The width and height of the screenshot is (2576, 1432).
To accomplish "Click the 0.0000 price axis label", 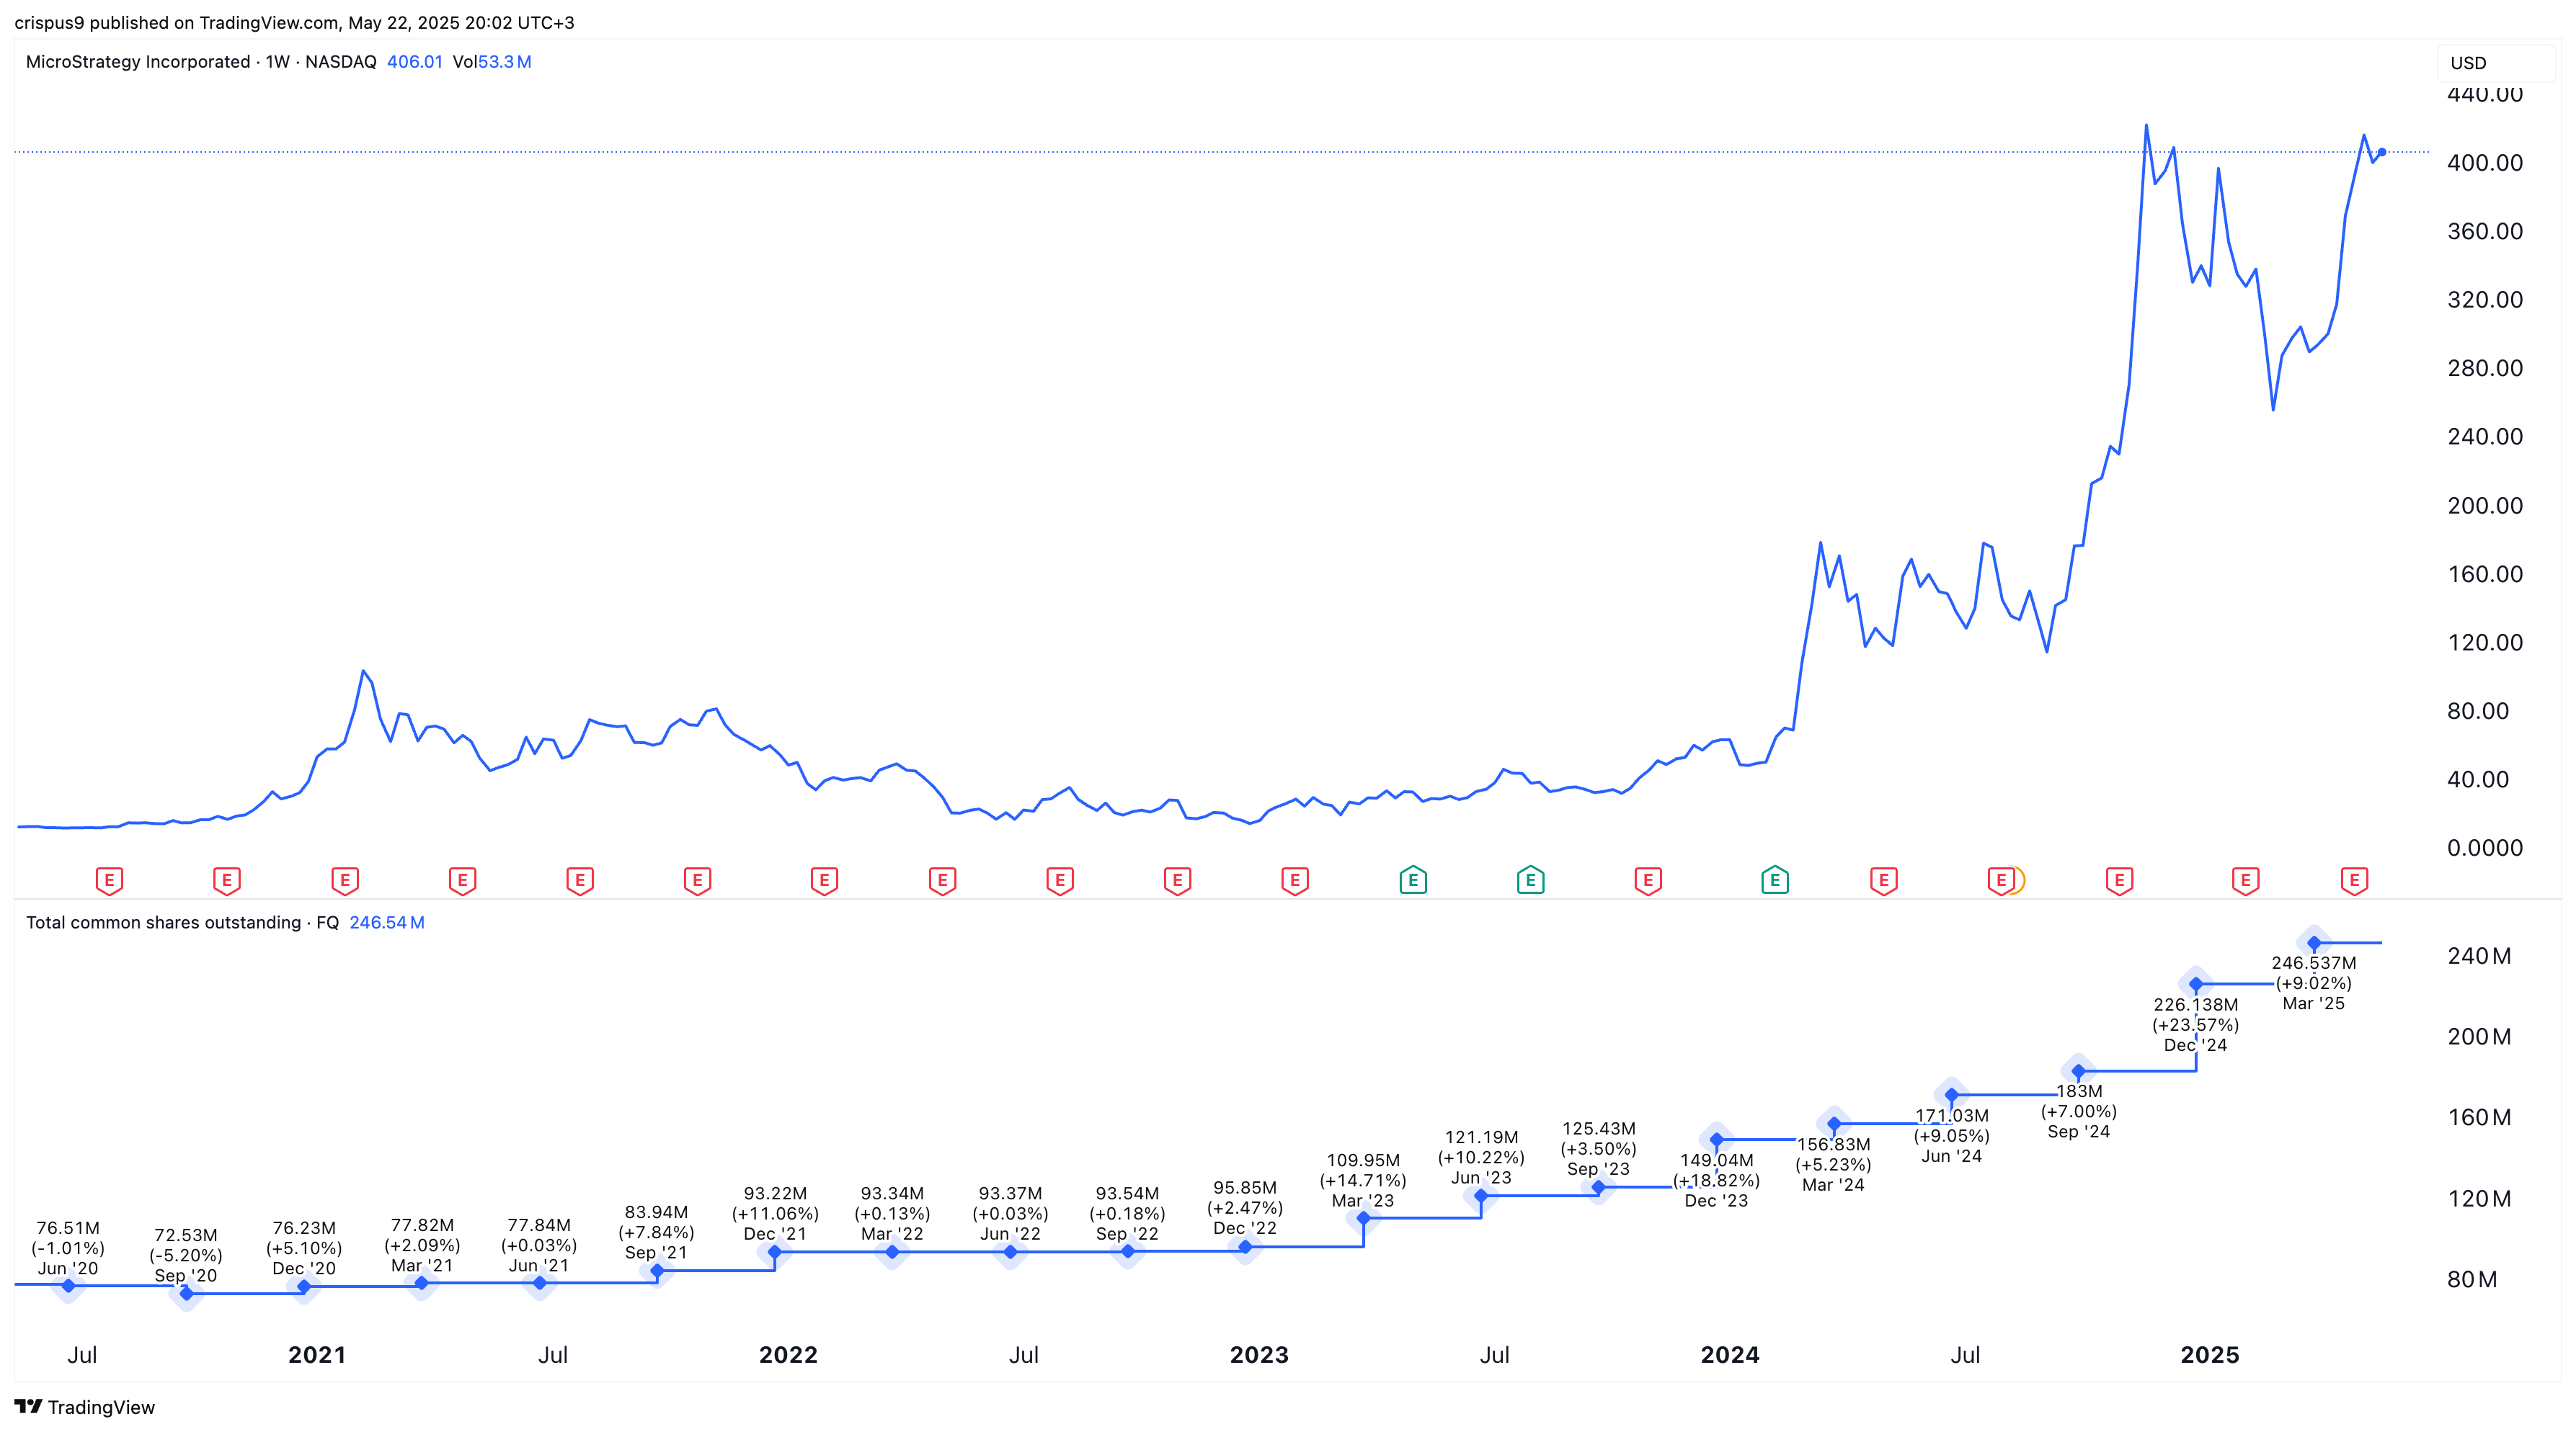I will coord(2485,849).
